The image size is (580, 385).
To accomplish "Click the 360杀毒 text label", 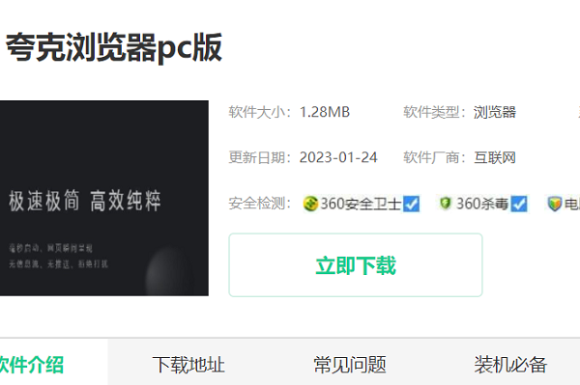I will (482, 204).
